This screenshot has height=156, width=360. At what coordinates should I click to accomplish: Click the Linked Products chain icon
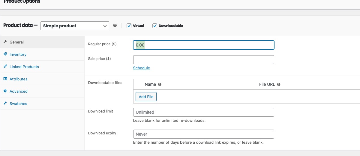(x=5, y=67)
